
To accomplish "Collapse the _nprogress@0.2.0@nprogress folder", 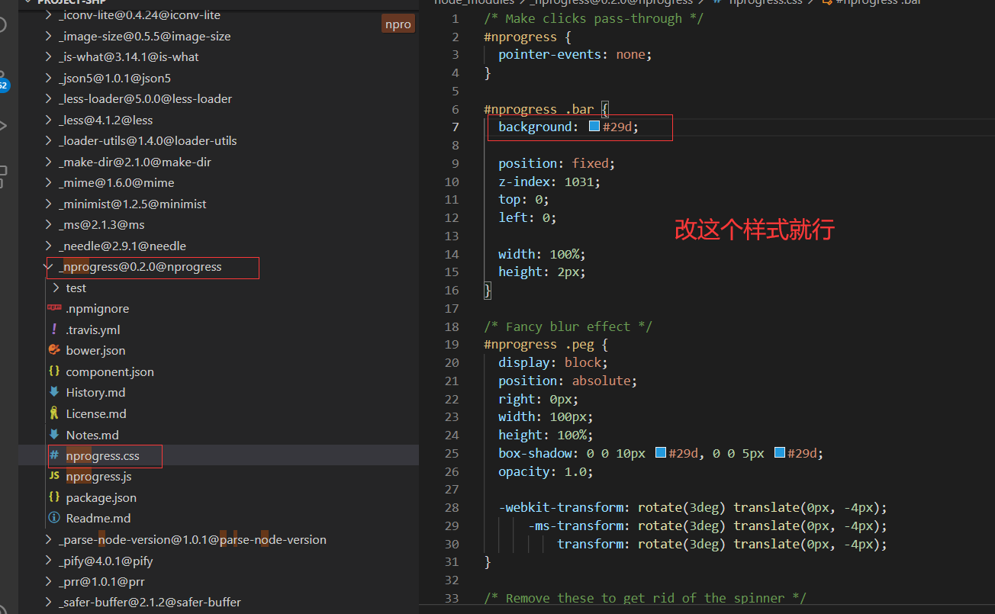I will 50,267.
